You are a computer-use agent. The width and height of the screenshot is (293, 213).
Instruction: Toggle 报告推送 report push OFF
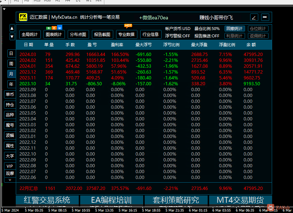pyautogui.click(x=207, y=36)
